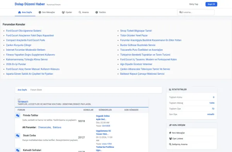Open Üye Listesi quick link
The image size is (232, 152).
click(x=177, y=139)
